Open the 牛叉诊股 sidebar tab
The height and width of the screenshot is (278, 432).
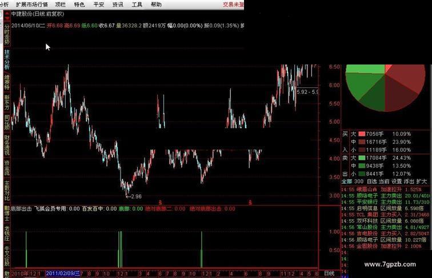click(7, 256)
